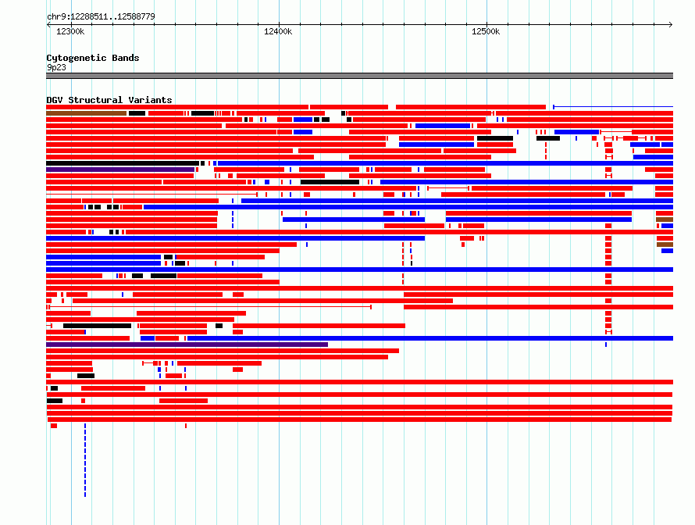Image resolution: width=695 pixels, height=525 pixels.
Task: Select the gray 9p23 cytogenetic band bar
Action: (359, 76)
